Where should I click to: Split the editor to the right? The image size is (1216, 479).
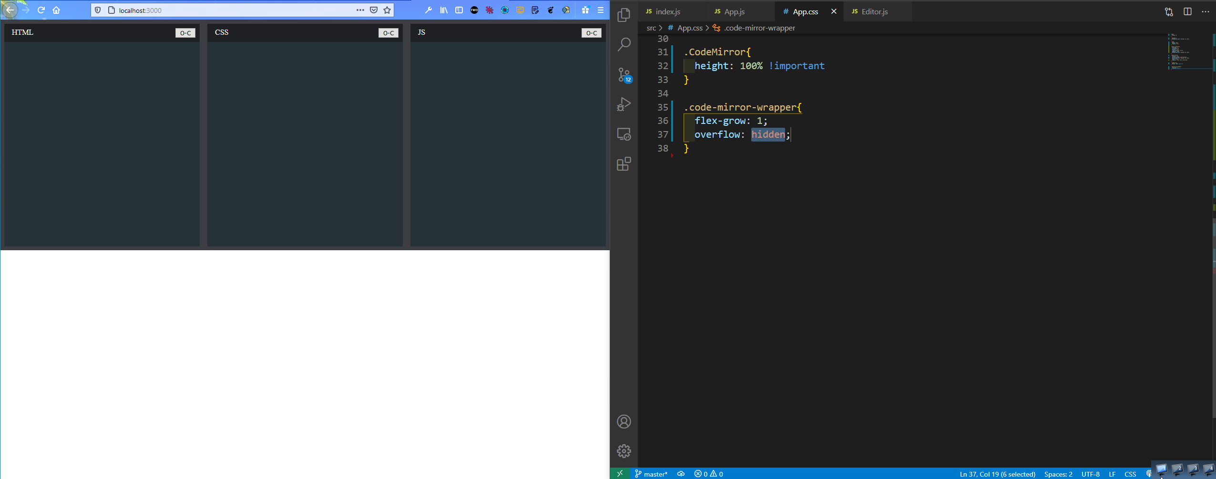[1187, 11]
